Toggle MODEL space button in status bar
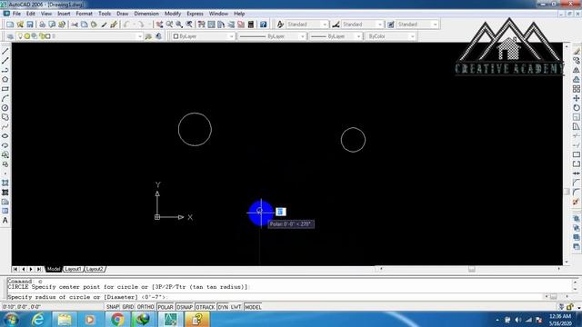582x327 pixels. [x=253, y=307]
